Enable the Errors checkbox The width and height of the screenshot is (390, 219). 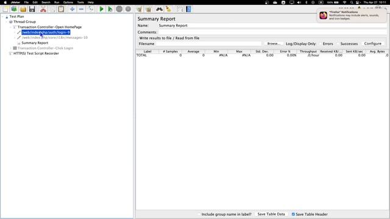321,44
